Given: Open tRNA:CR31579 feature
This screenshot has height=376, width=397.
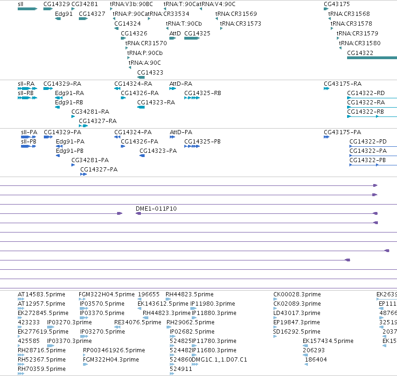Looking at the screenshot, I should pyautogui.click(x=338, y=38).
